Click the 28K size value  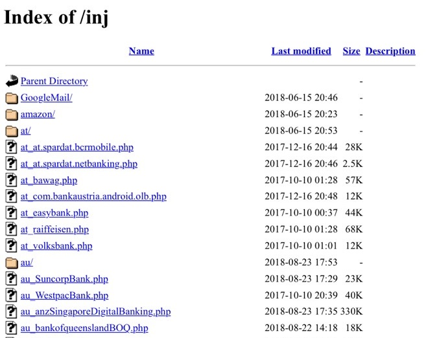(x=354, y=147)
